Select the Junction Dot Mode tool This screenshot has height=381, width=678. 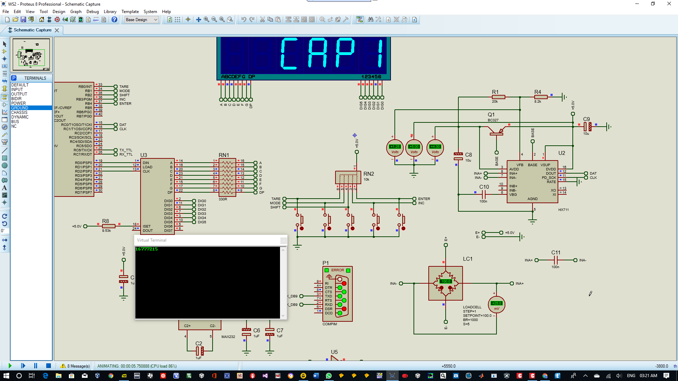[5, 59]
